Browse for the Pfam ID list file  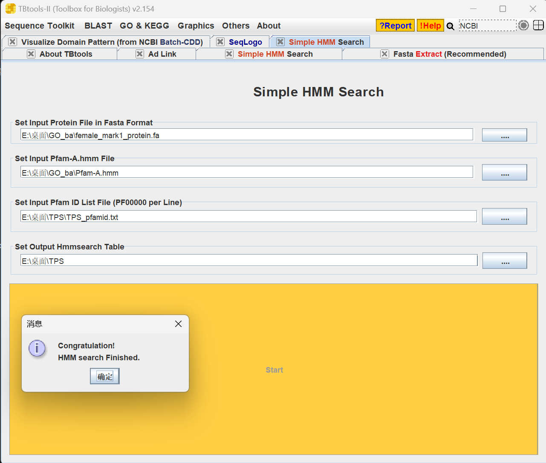coord(505,216)
